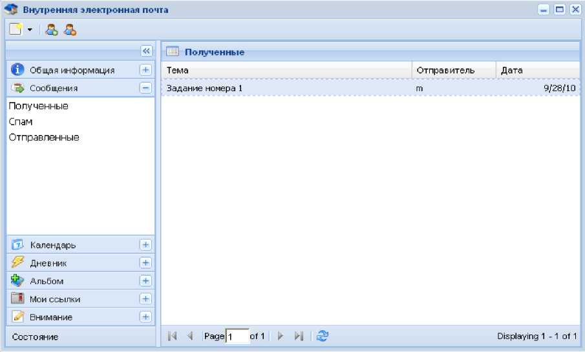Expand the Общая информация panel plus button
This screenshot has height=352, width=585.
coord(145,70)
